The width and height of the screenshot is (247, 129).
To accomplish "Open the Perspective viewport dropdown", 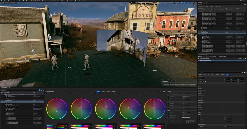I will (x=6, y=3).
